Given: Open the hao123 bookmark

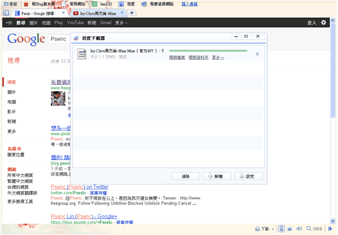Looking at the screenshot, I should point(102,4).
